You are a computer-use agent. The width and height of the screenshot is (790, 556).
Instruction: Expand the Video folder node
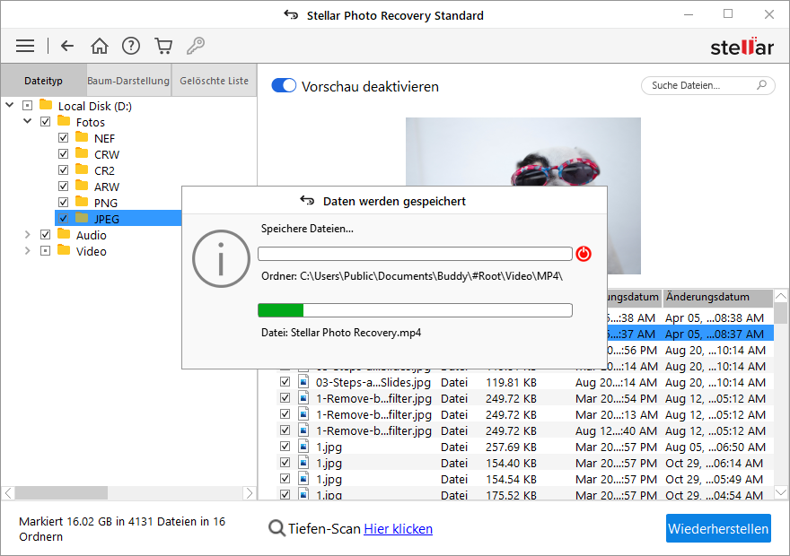click(27, 251)
